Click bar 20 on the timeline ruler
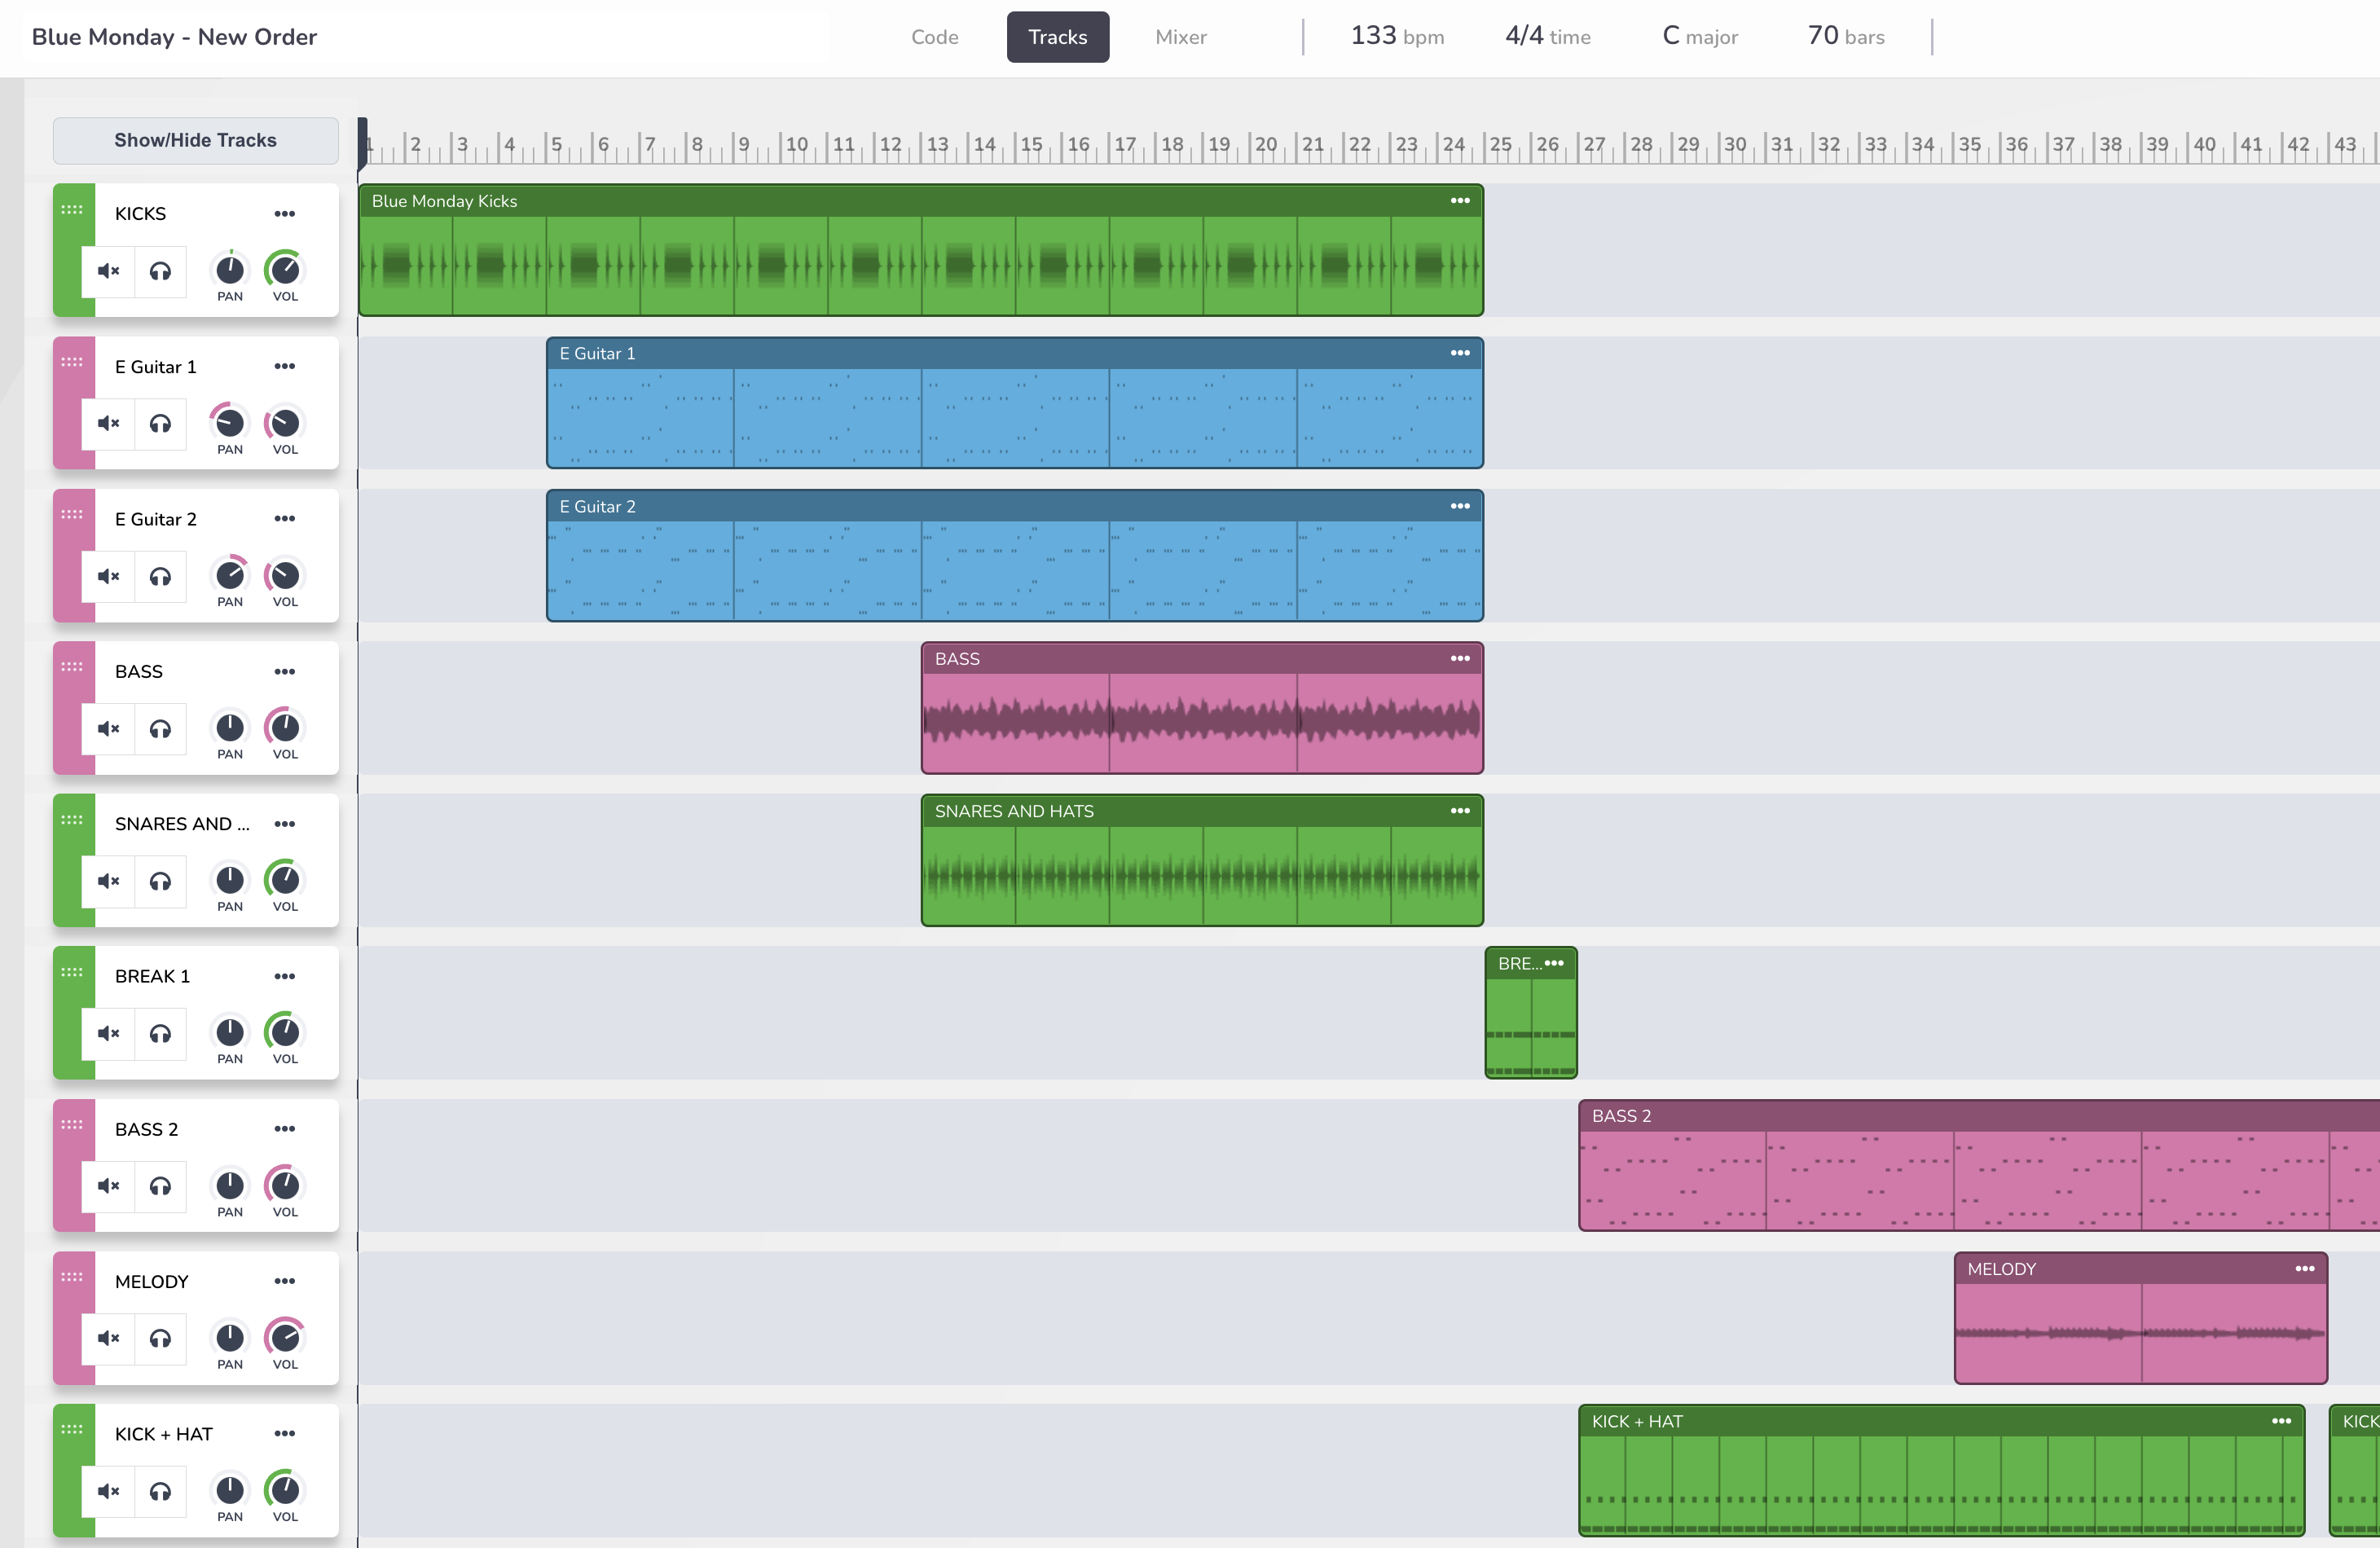2380x1548 pixels. 1266,145
